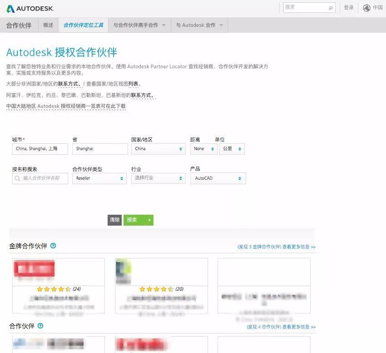Screen dimensions: 386x353
Task: Open first gold partner card with red logo
Action: [59, 286]
